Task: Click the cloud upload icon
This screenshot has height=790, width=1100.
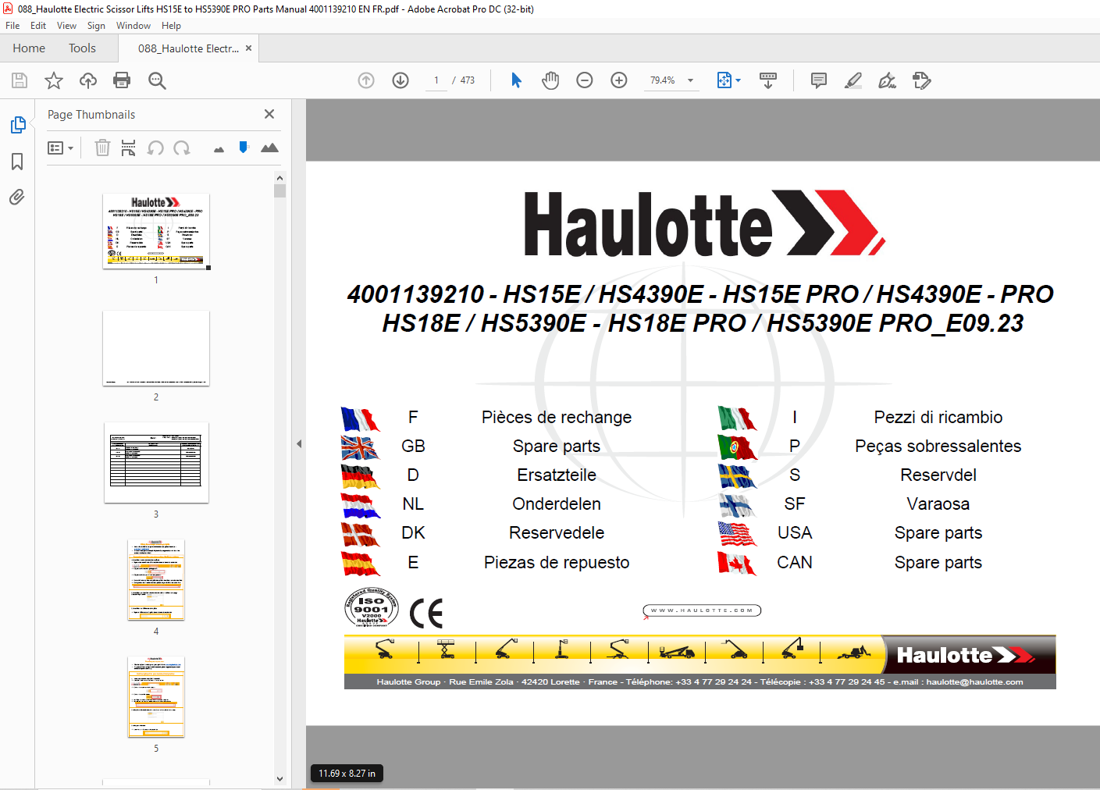Action: 88,80
